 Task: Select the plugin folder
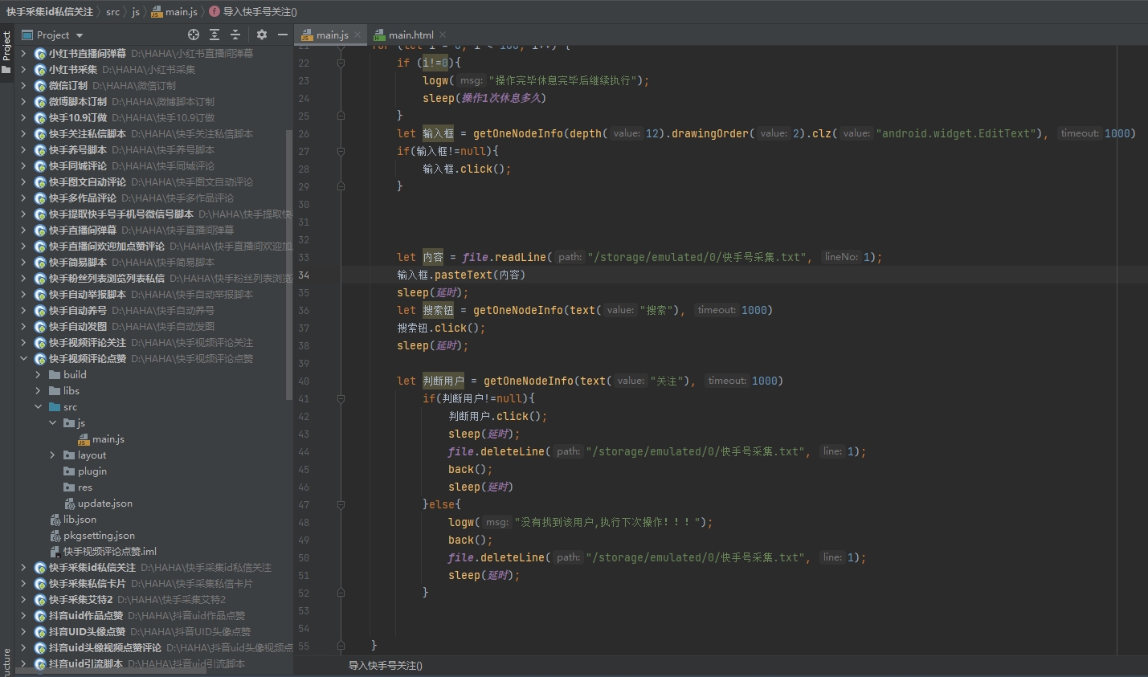84,471
